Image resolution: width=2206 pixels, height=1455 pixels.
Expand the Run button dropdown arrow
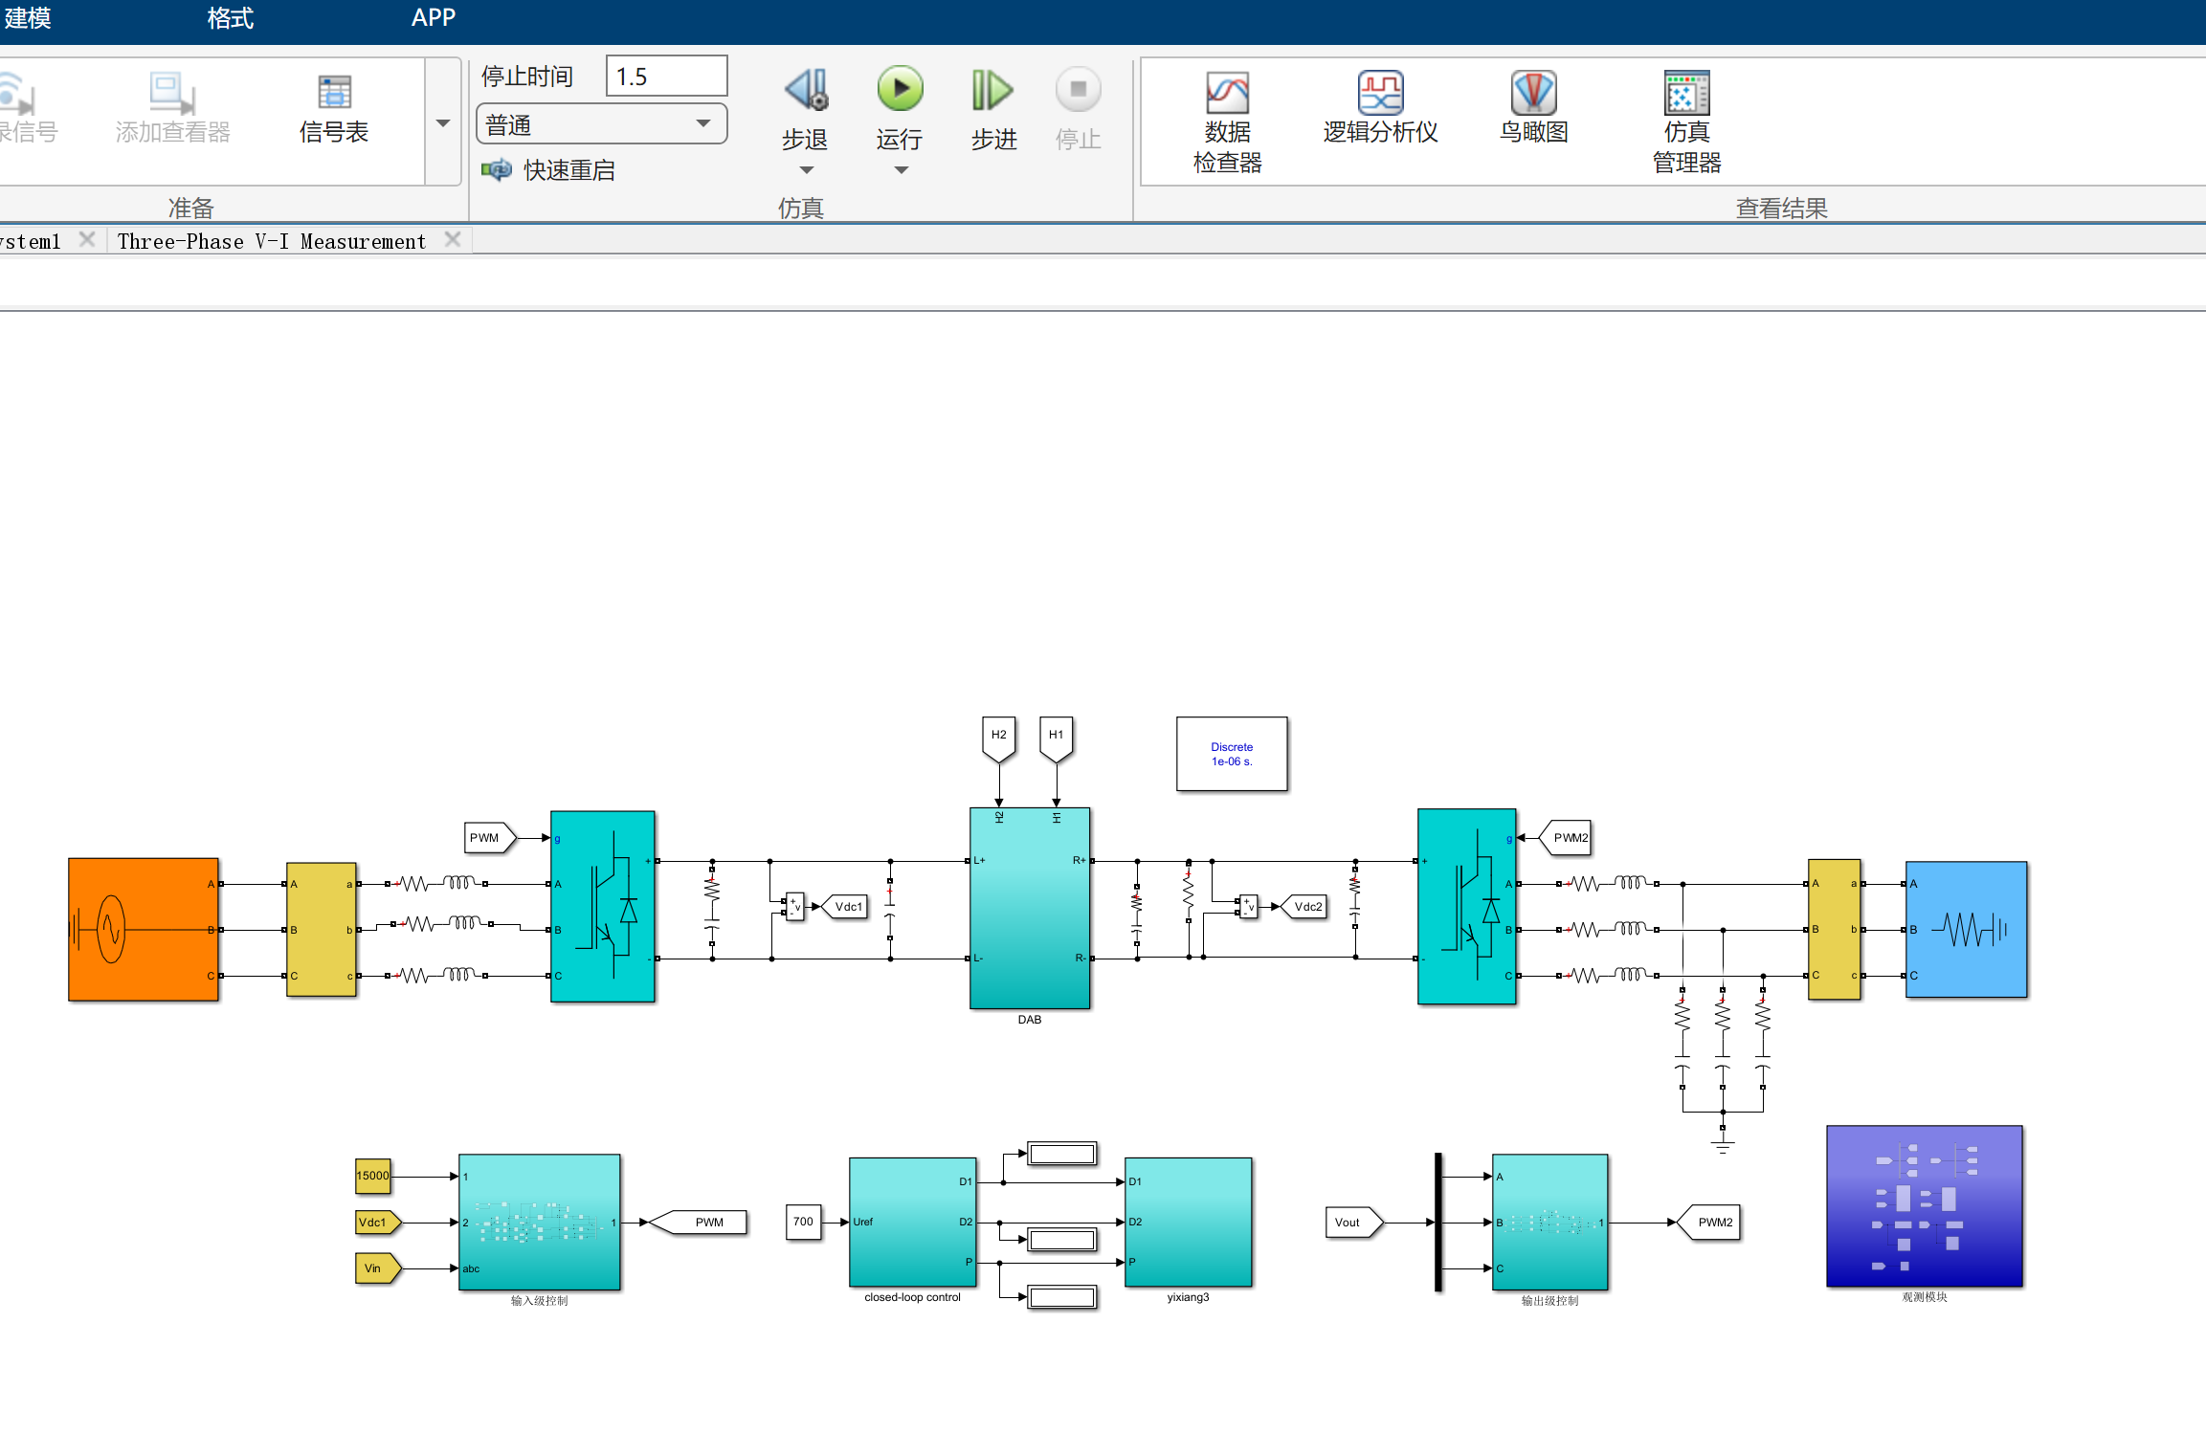(901, 170)
